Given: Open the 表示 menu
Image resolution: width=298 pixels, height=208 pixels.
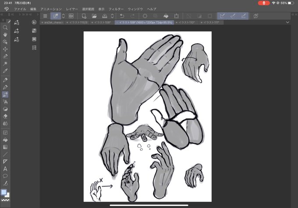Looking at the screenshot, I should 101,9.
